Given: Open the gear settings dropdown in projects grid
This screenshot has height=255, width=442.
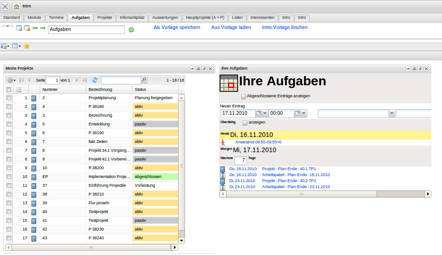Looking at the screenshot, I should coord(11,80).
